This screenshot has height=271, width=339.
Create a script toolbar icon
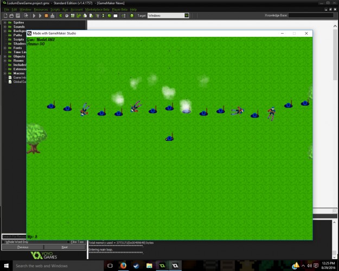[85, 16]
